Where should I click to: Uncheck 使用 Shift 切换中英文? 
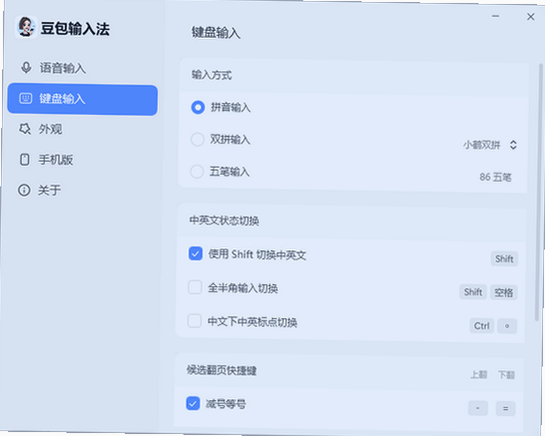click(x=196, y=254)
